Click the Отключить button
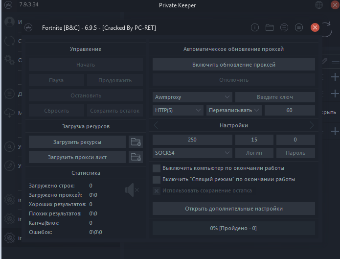 coord(234,80)
